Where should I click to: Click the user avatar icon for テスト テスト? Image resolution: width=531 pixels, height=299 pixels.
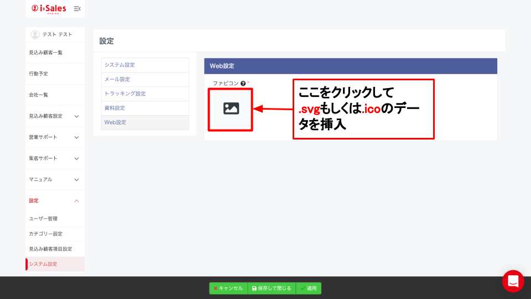coord(35,34)
